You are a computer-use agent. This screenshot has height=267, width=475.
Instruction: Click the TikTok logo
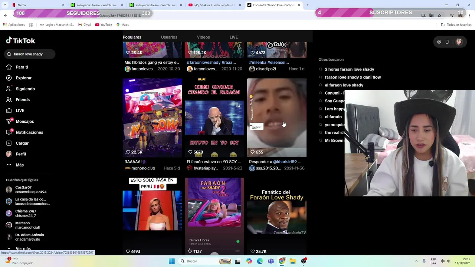pos(20,40)
